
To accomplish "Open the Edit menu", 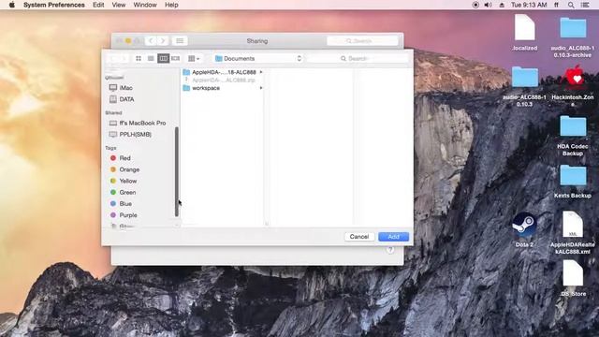I will point(98,5).
